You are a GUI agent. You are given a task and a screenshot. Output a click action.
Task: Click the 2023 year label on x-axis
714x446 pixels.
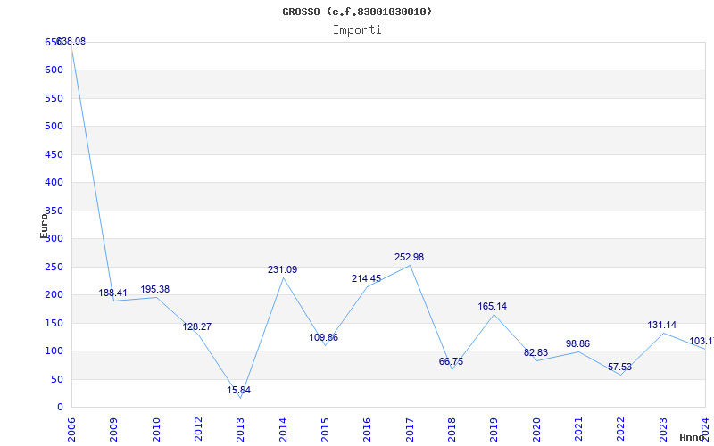pyautogui.click(x=663, y=430)
